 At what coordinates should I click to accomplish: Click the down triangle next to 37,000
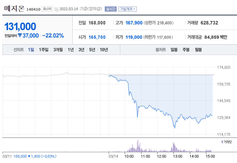(x=20, y=36)
